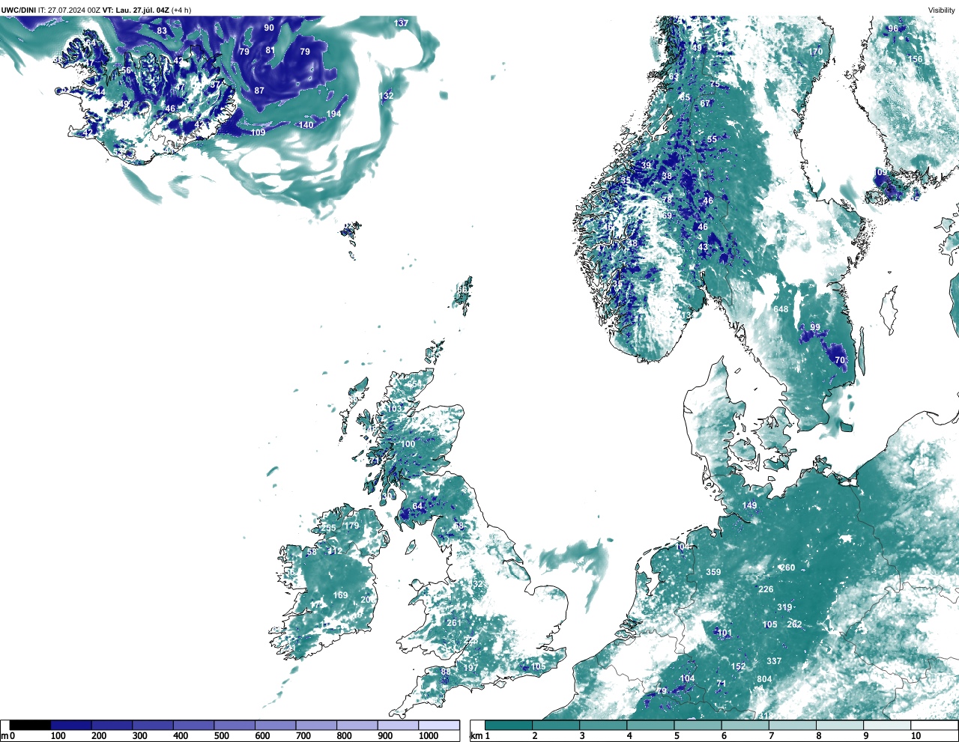Click the 'km' unit label on legend
Image resolution: width=959 pixels, height=742 pixels.
pyautogui.click(x=476, y=736)
